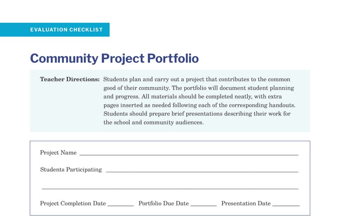Click the Presentation Date blank
The image size is (340, 218).
286,205
